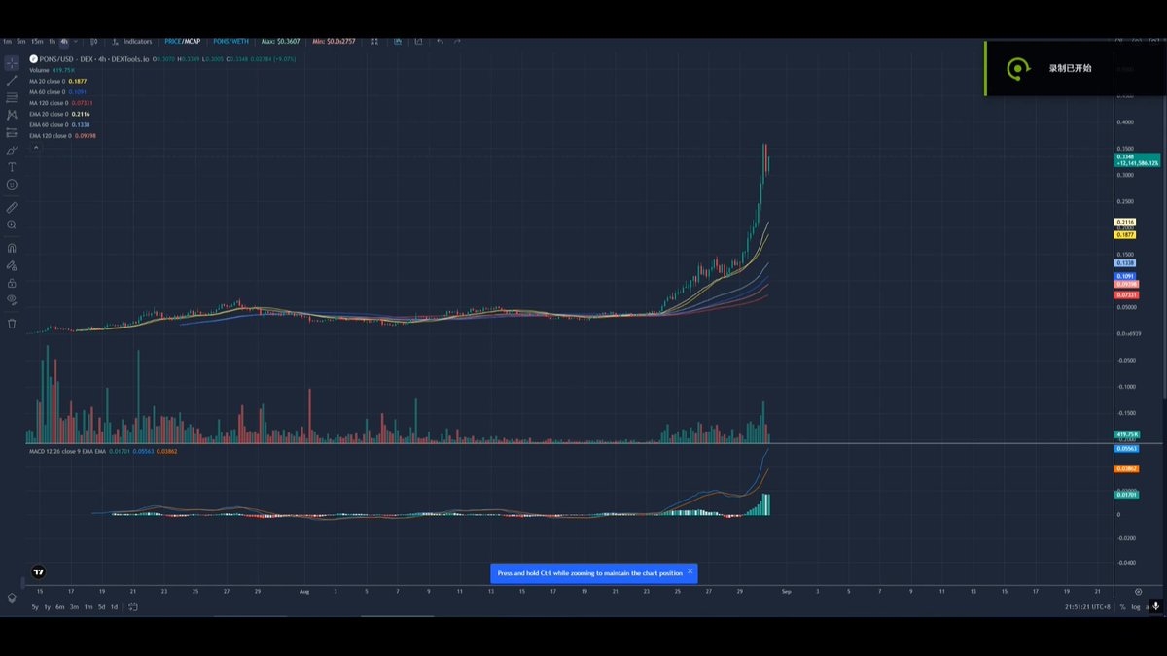Select MA 20 close indicator legend
Viewport: 1167px width, 656px height.
tap(58, 81)
